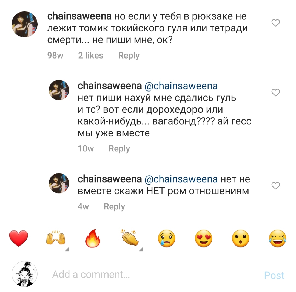Insert the heart-eyes face emoji
Image resolution: width=296 pixels, height=292 pixels.
(204, 238)
